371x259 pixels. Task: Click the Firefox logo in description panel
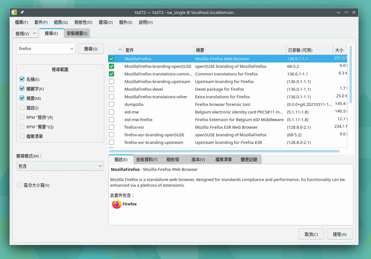[x=117, y=204]
